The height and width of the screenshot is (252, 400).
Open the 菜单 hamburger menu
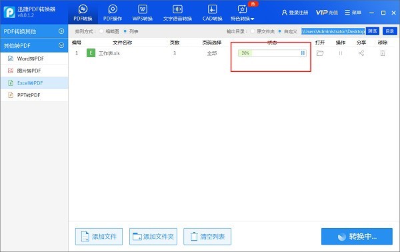(353, 13)
